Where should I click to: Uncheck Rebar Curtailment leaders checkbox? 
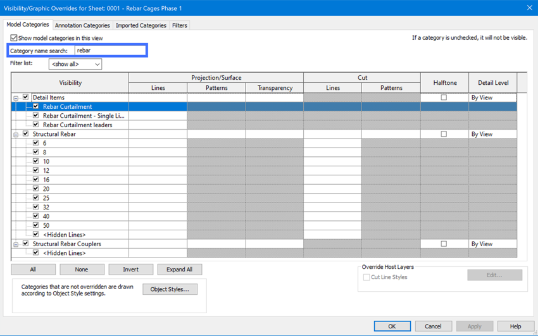pos(35,125)
